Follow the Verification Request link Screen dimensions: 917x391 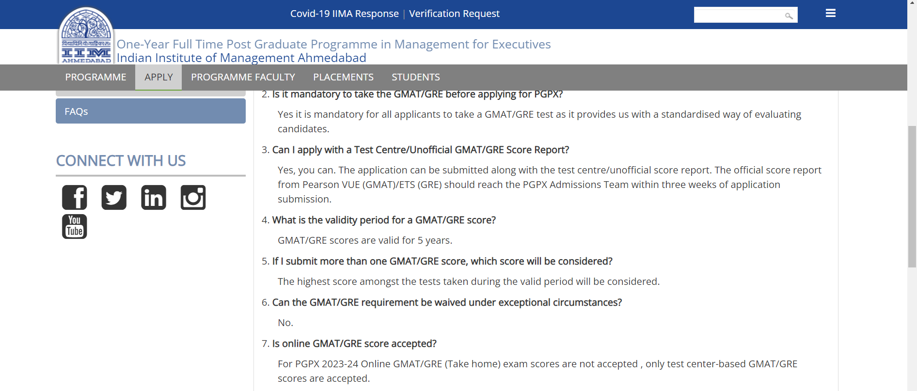pos(454,14)
